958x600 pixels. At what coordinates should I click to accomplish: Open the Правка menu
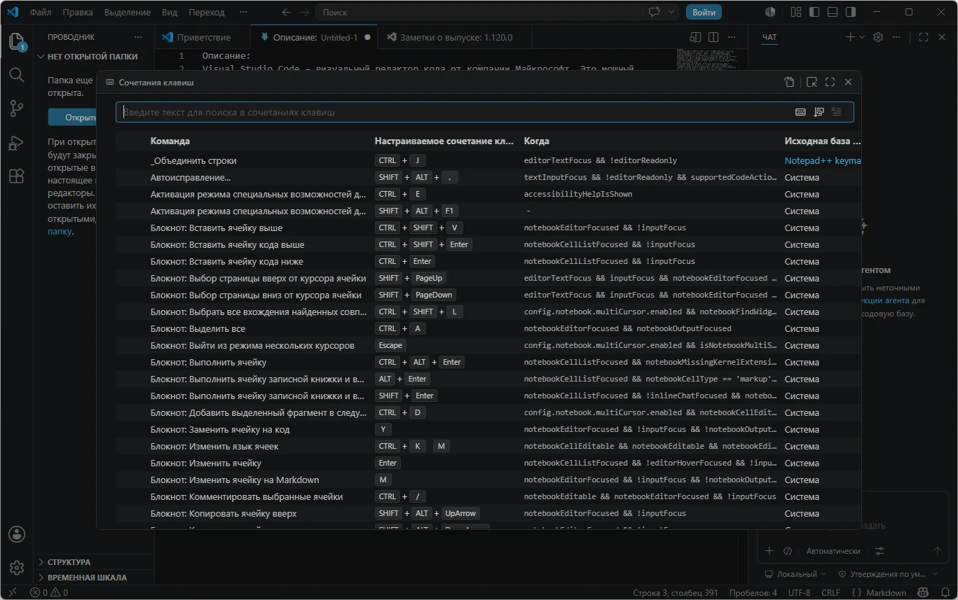click(x=77, y=12)
